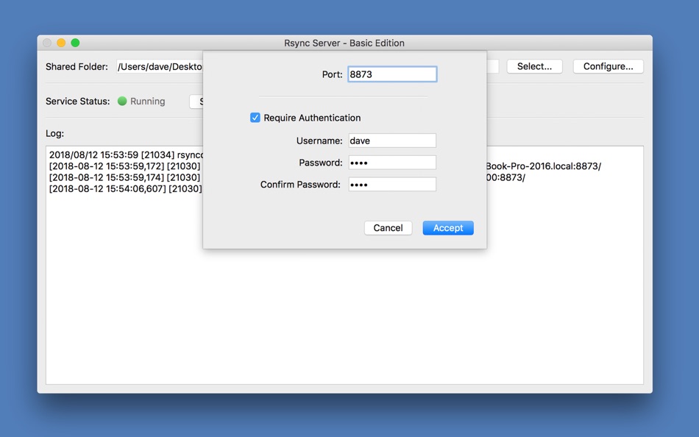Click the Username field containing dave

[392, 141]
